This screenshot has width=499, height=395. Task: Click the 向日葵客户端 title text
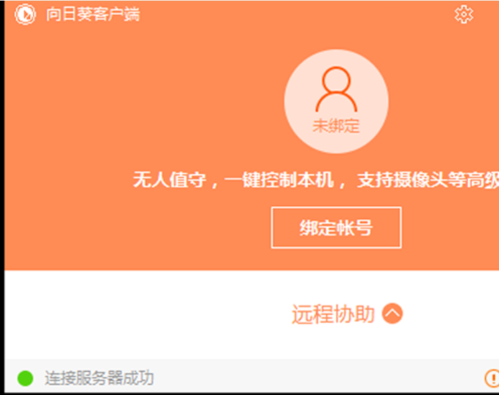pyautogui.click(x=93, y=14)
